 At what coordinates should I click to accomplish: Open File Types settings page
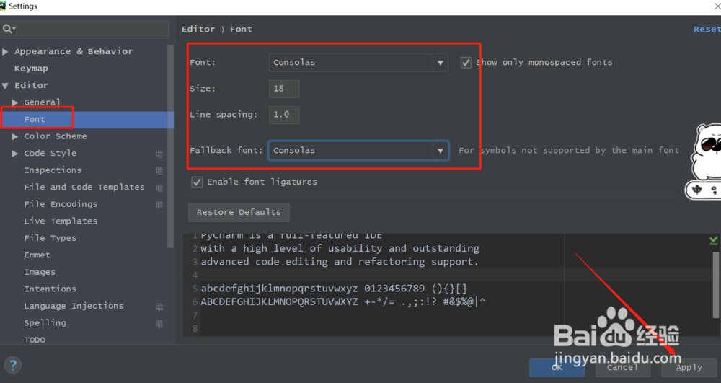point(50,238)
